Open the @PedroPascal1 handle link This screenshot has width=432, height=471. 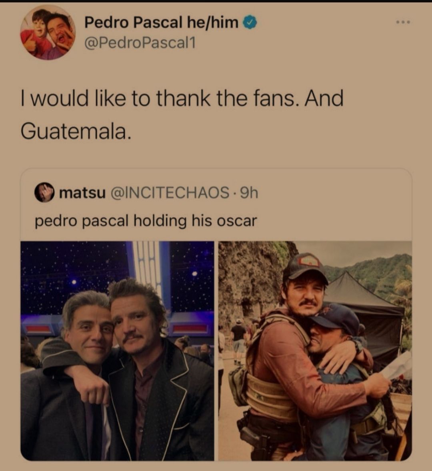pos(140,43)
